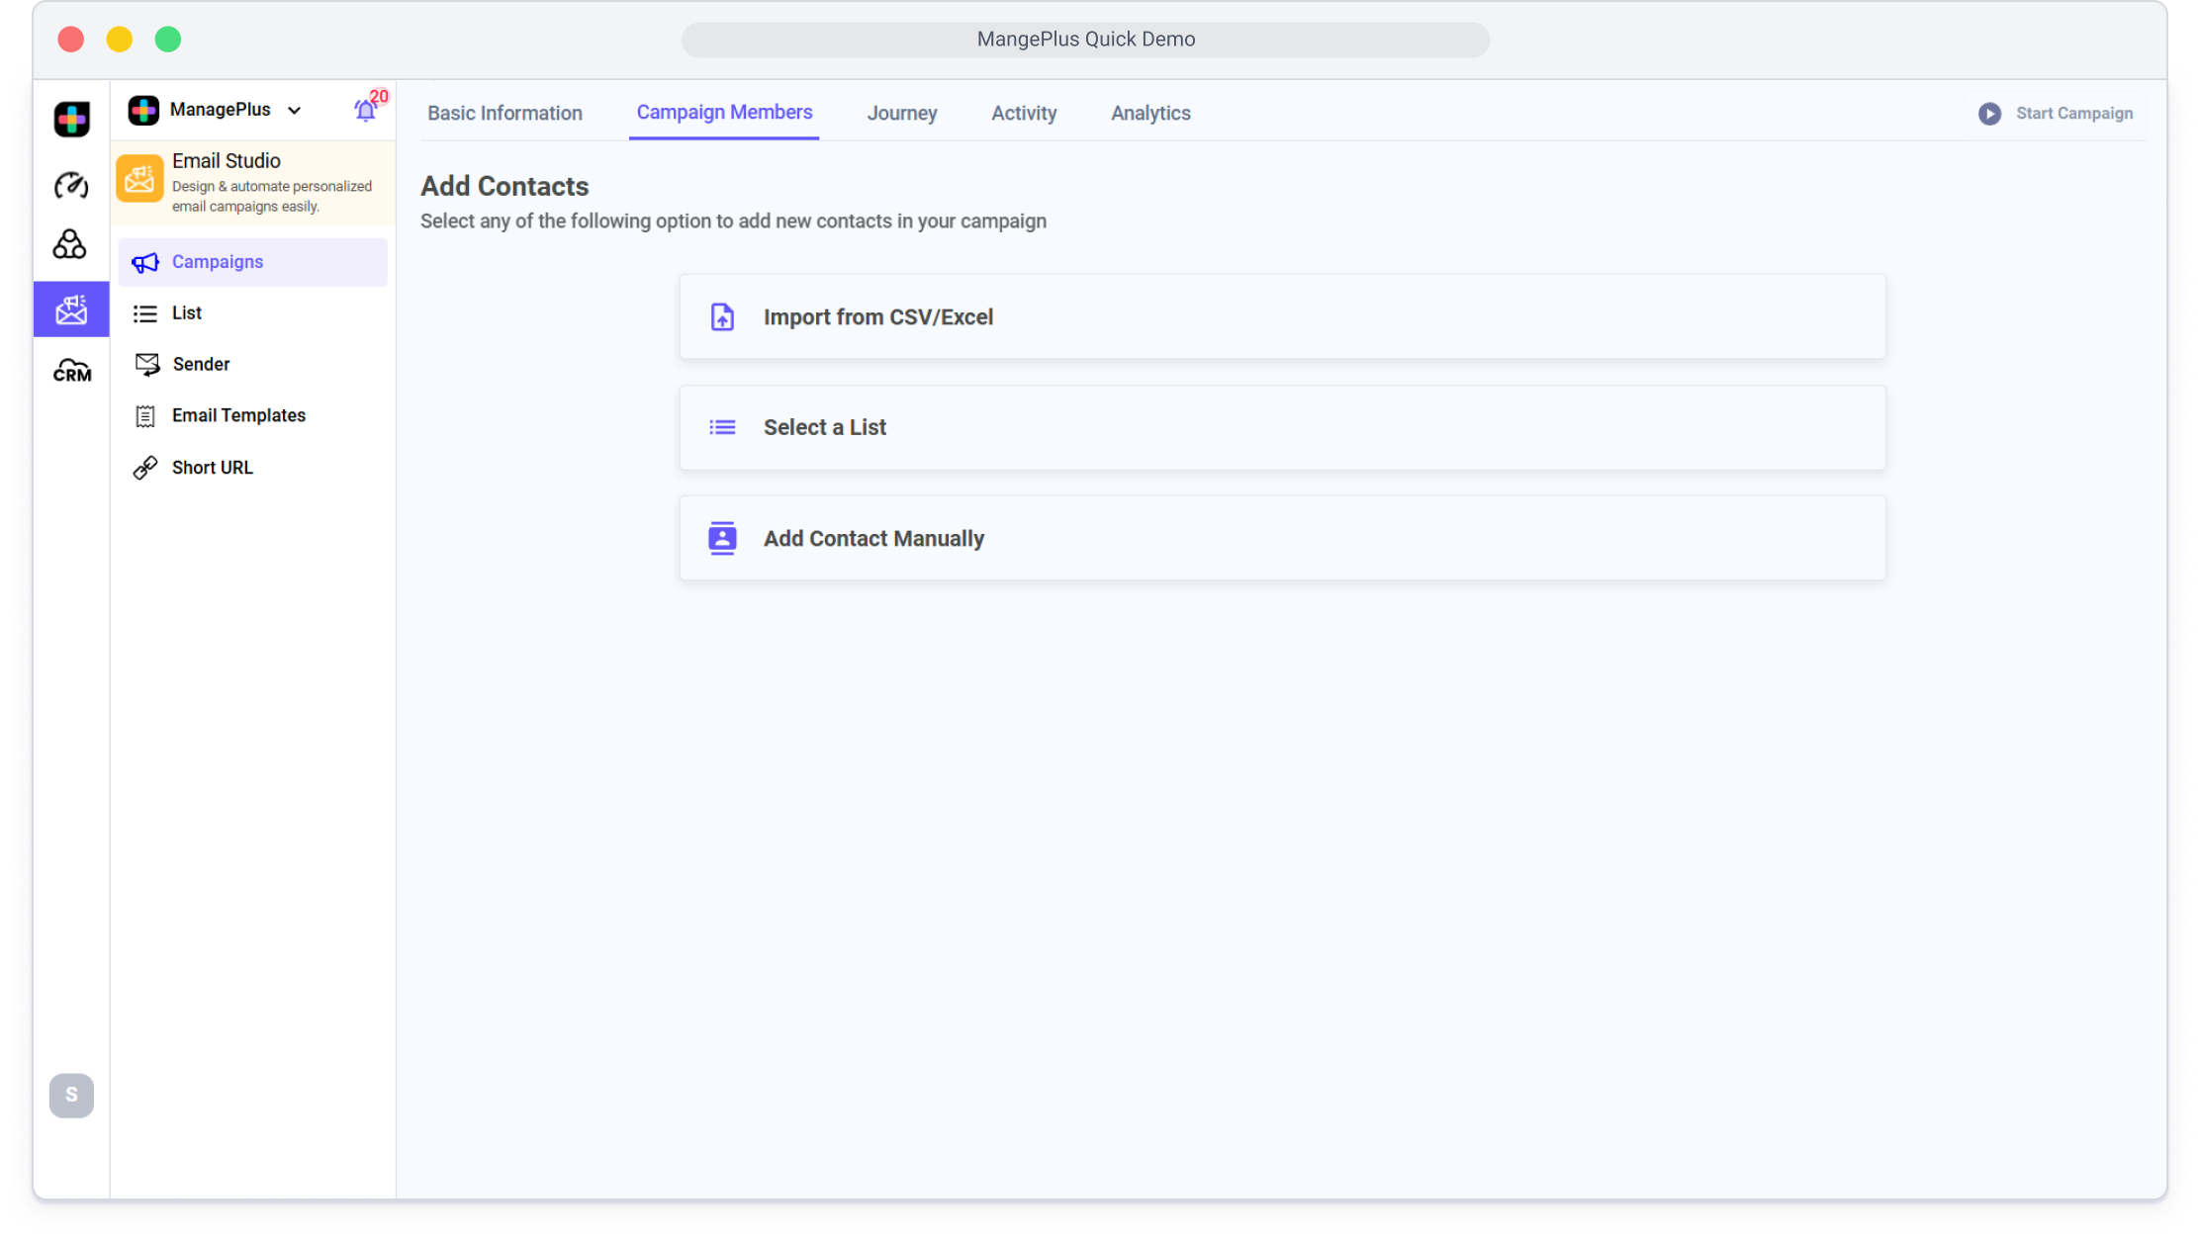Viewport: 2198px width, 1238px height.
Task: Open the dashboard speedometer icon
Action: pos(71,185)
